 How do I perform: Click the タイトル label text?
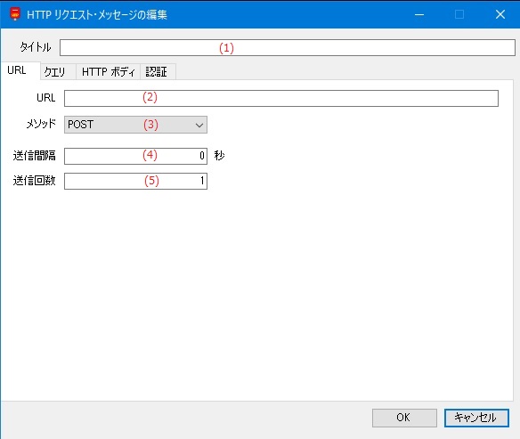35,47
